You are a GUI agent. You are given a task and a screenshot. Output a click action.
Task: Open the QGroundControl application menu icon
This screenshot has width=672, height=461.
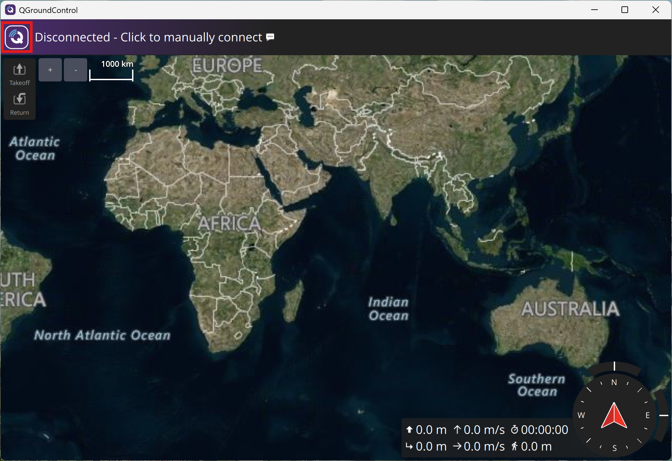coord(17,37)
